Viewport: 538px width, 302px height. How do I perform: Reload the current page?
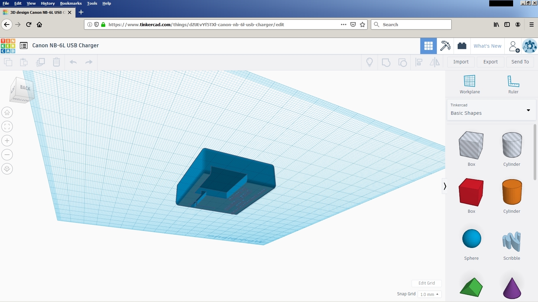pyautogui.click(x=29, y=24)
